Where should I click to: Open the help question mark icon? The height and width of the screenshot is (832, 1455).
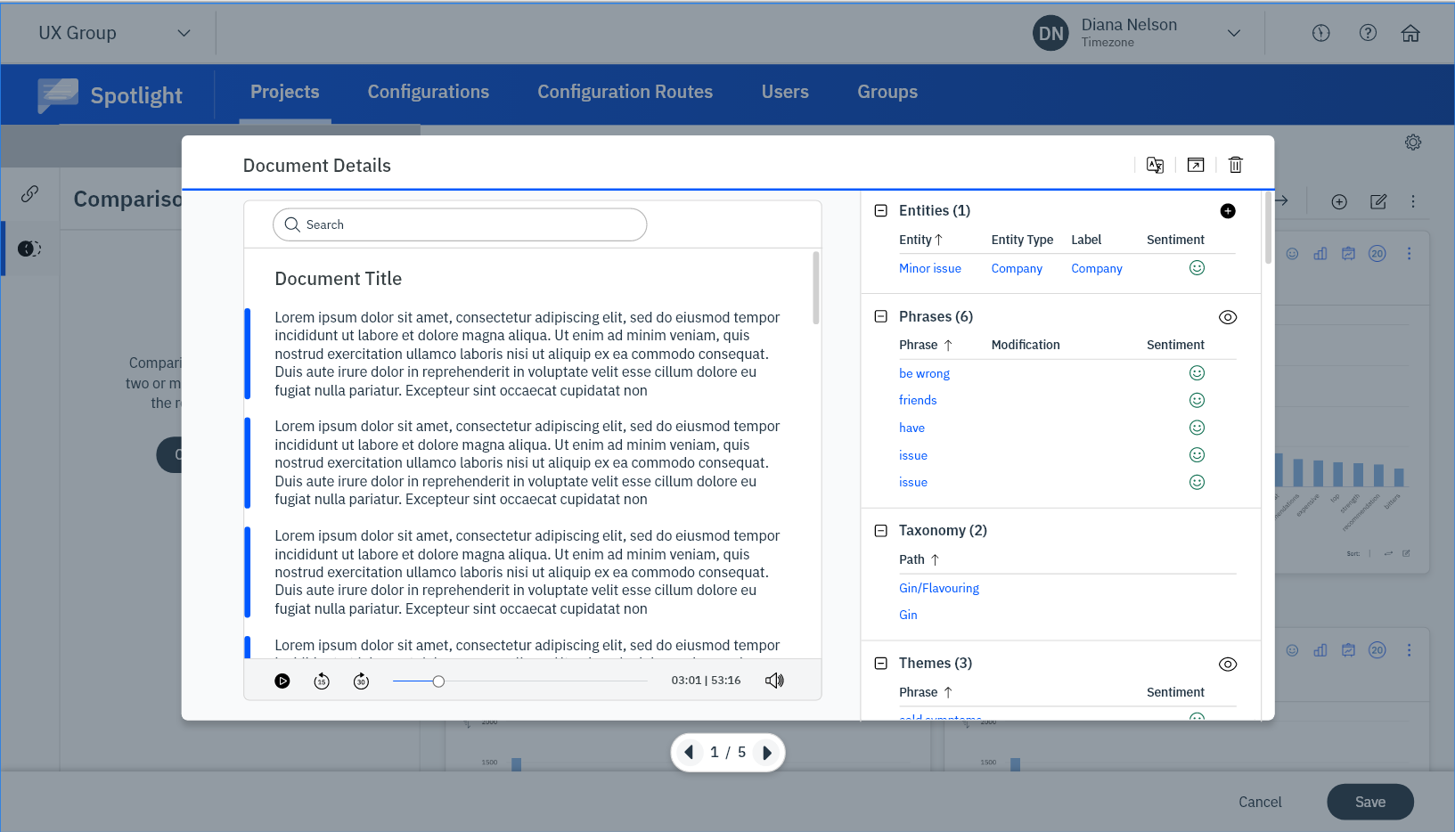click(x=1368, y=33)
